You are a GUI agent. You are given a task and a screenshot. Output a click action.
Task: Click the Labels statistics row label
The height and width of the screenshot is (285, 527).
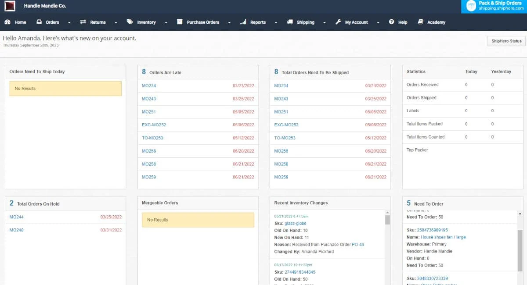click(413, 111)
